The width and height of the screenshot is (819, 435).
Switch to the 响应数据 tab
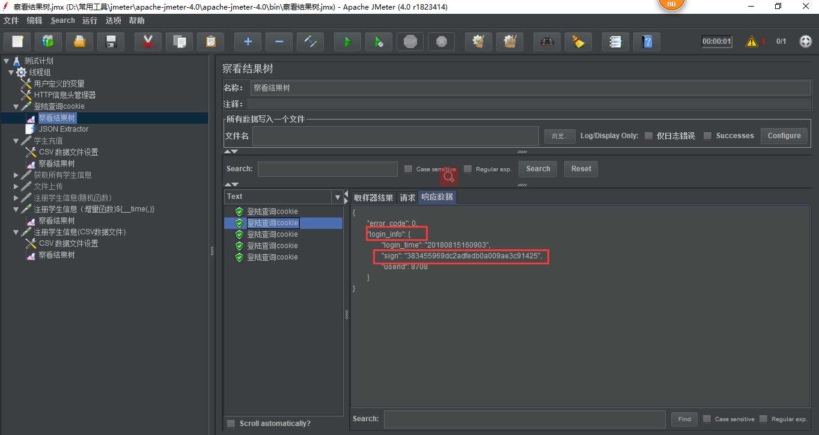437,197
